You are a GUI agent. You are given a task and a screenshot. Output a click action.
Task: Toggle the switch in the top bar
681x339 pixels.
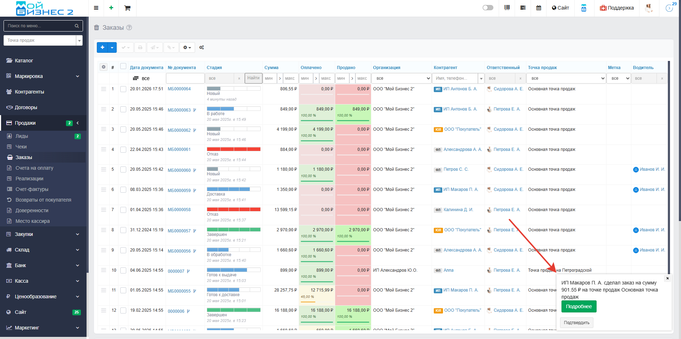click(x=488, y=8)
